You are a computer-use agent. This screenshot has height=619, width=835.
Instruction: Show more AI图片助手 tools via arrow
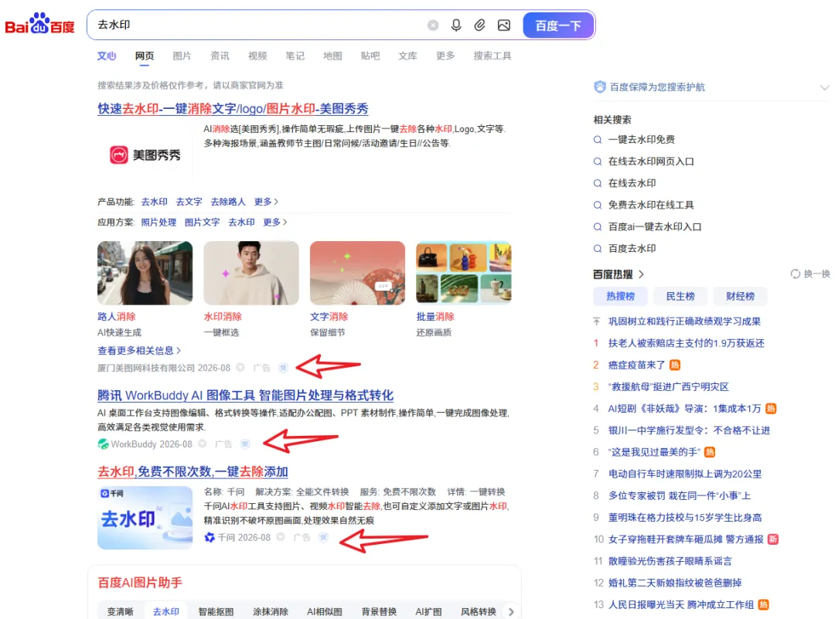[x=511, y=611]
